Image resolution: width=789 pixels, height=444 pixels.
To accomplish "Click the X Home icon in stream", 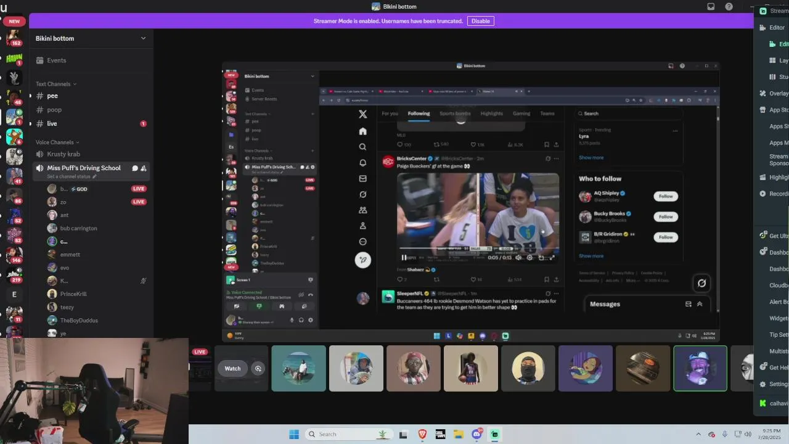I will (363, 131).
